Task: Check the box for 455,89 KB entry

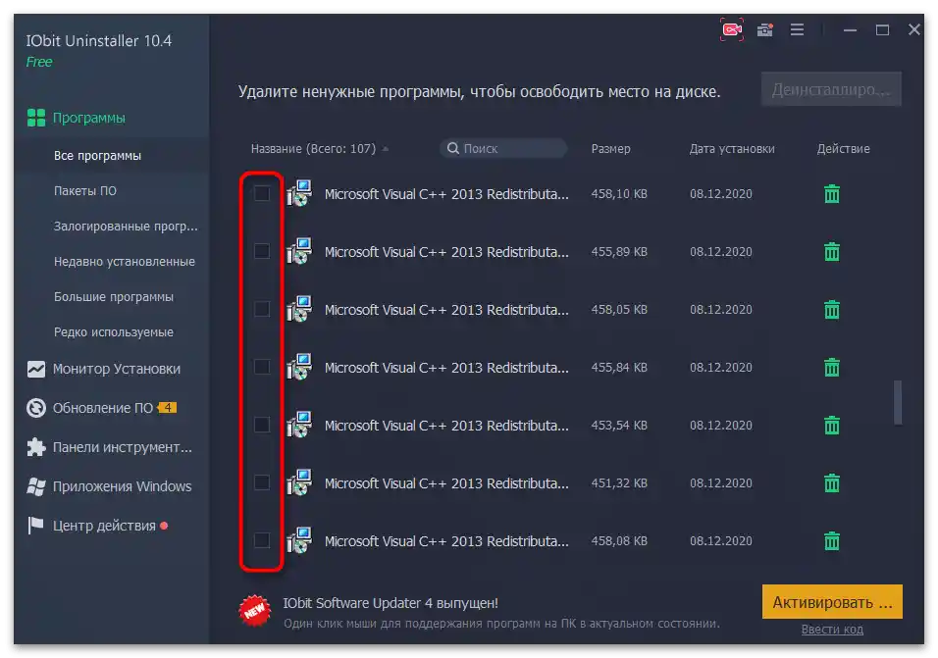Action: [261, 251]
